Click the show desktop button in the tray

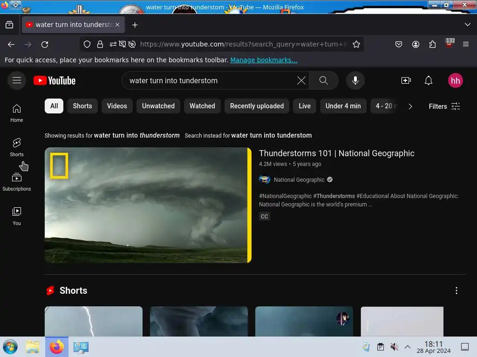[465, 347]
